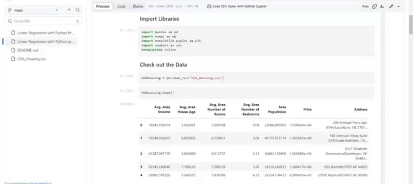The width and height of the screenshot is (413, 184).
Task: Open Linear Regression with Python.html file
Action: 46,33
